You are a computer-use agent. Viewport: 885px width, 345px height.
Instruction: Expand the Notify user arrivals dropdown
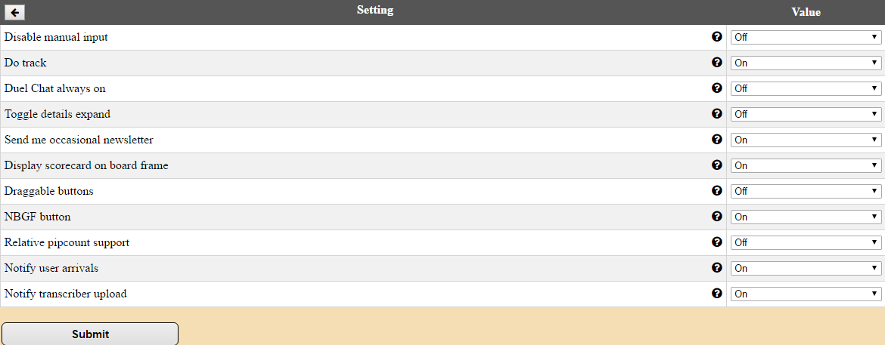pyautogui.click(x=806, y=268)
